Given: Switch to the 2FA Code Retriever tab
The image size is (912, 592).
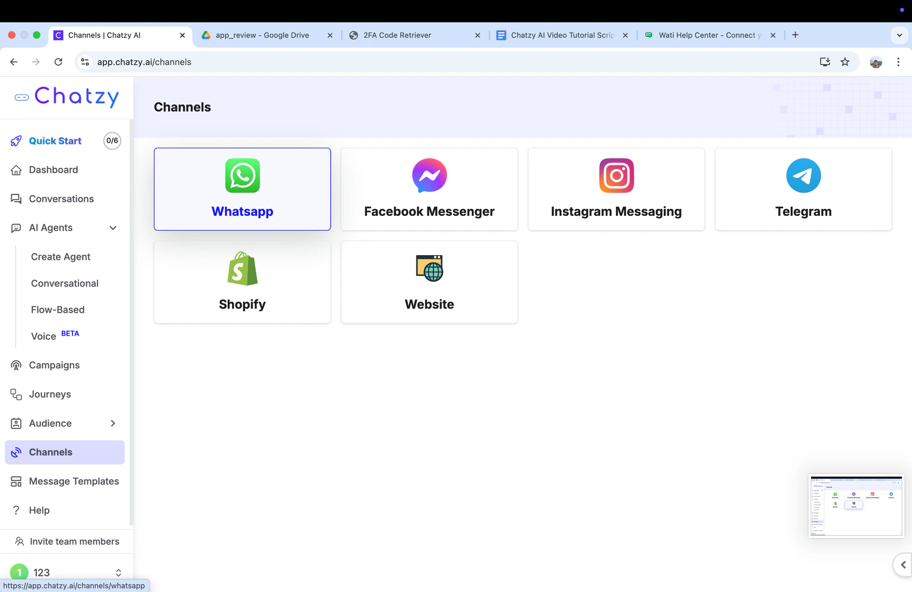Looking at the screenshot, I should click(416, 35).
